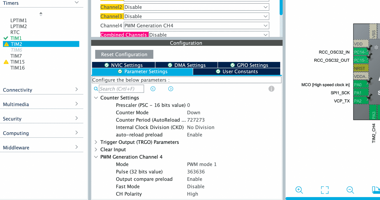
Task: Go to previous search result arrow
Action: 153,89
